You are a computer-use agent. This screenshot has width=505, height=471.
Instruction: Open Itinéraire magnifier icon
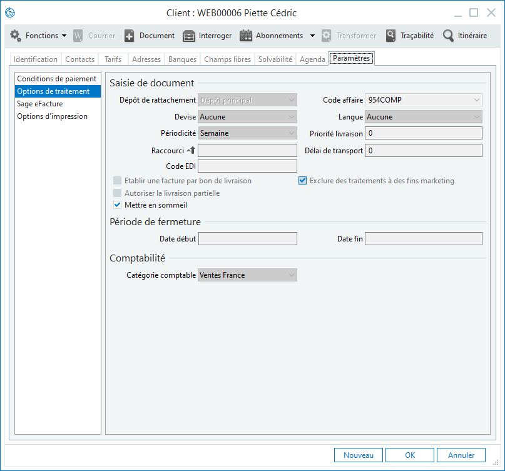tap(448, 36)
